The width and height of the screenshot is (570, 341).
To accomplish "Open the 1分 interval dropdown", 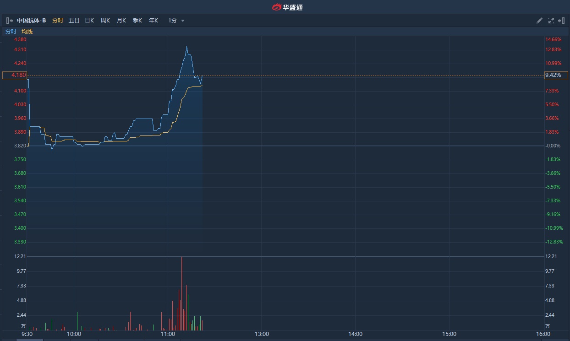I will (x=176, y=21).
